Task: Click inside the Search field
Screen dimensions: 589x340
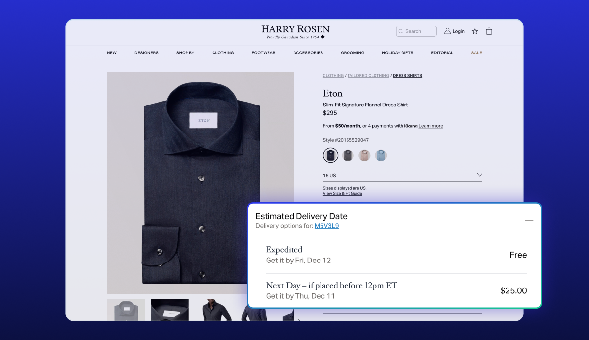Action: 416,31
